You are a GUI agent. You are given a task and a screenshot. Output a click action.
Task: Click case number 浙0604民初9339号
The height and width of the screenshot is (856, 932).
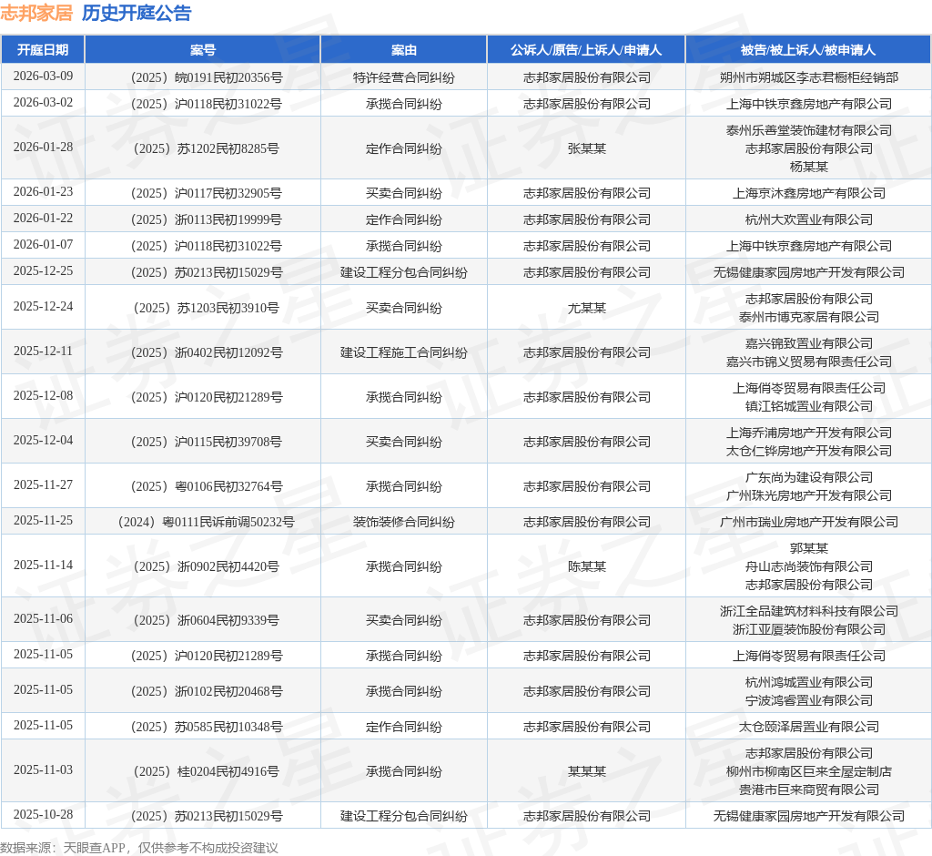coord(207,620)
